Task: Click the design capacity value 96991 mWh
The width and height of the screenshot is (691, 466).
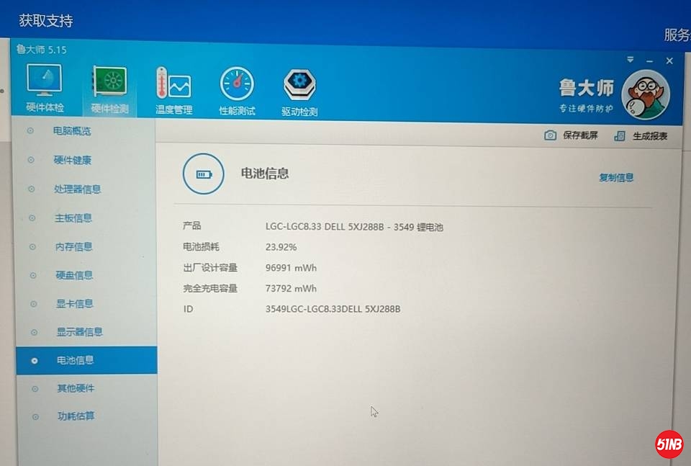Action: click(291, 268)
